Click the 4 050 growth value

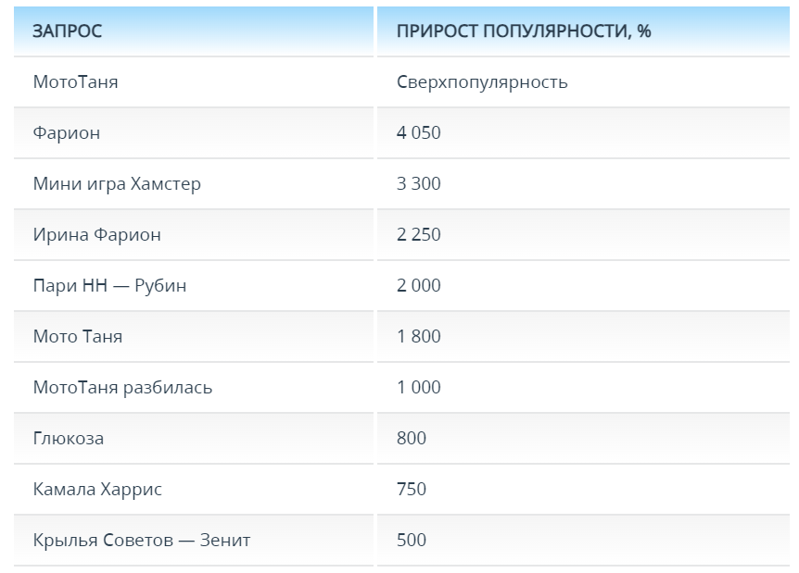tap(419, 132)
